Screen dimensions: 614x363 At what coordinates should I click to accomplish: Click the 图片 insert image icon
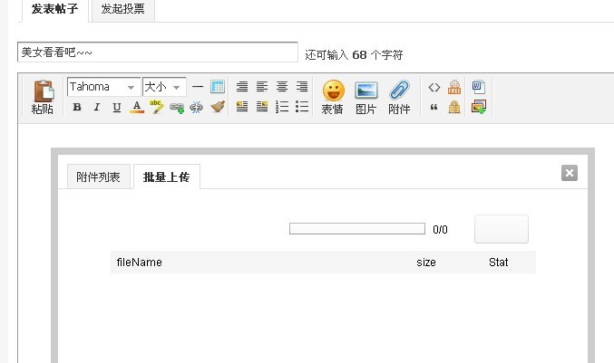[366, 97]
